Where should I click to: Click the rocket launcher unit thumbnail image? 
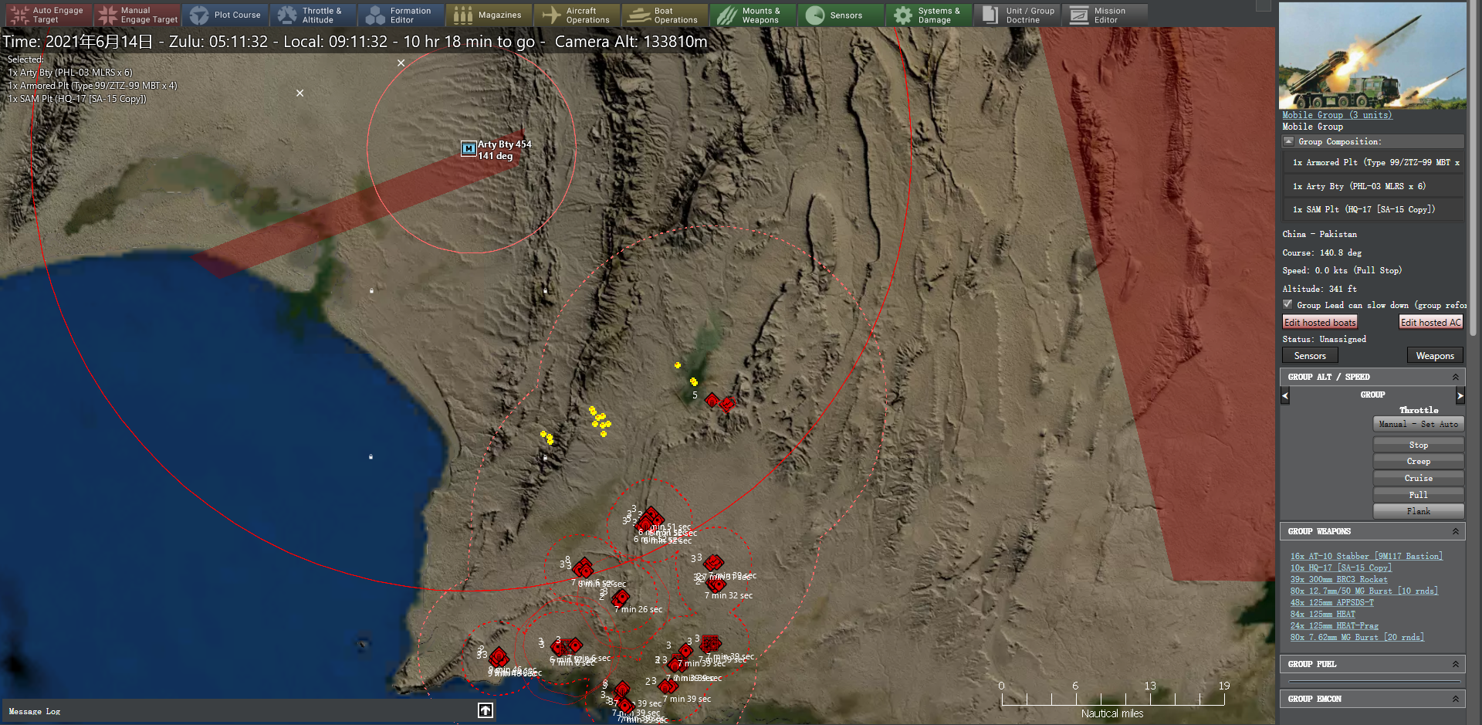pos(1372,55)
